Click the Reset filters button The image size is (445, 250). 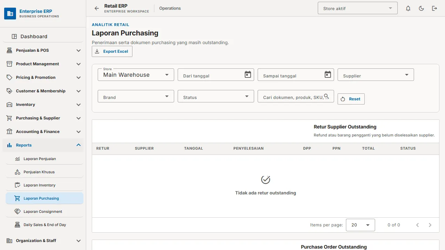[351, 99]
